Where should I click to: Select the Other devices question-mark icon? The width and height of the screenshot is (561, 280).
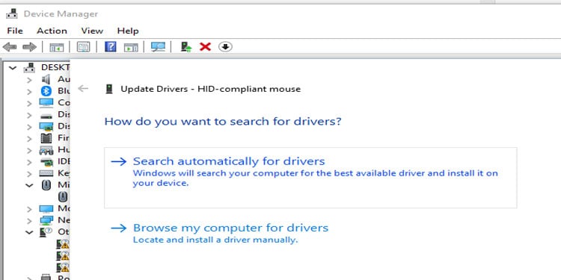(46, 231)
